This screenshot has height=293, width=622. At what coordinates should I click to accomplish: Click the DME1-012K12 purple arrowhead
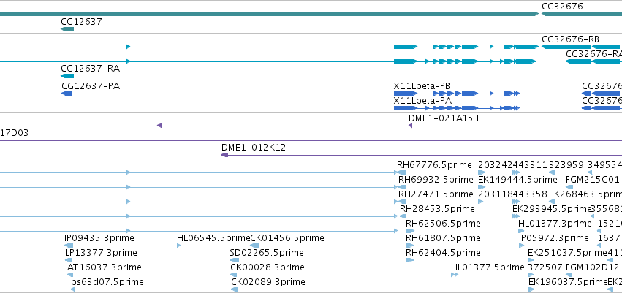[224, 155]
